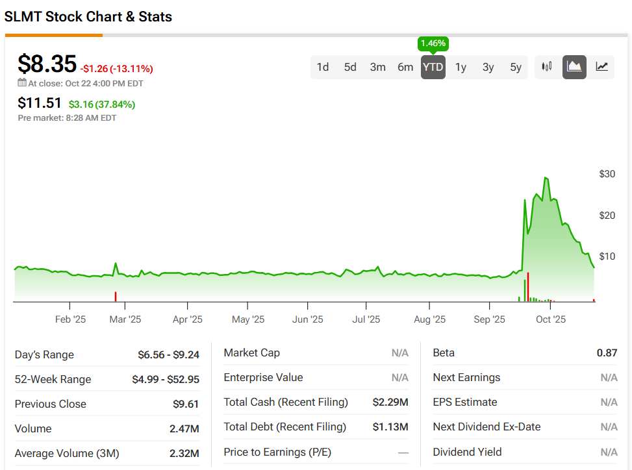Click the $11.51 pre-market price
Screen dimensions: 632x470
coord(40,103)
